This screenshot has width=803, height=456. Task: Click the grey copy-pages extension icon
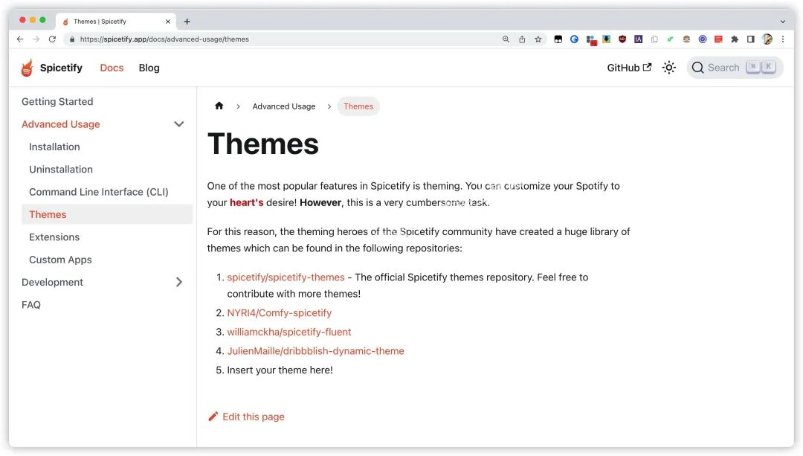pyautogui.click(x=654, y=39)
